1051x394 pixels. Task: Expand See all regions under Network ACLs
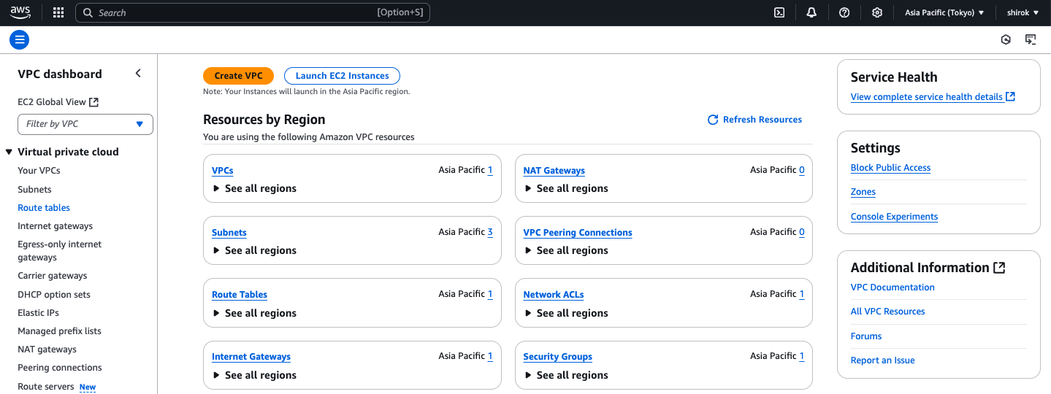click(x=566, y=313)
